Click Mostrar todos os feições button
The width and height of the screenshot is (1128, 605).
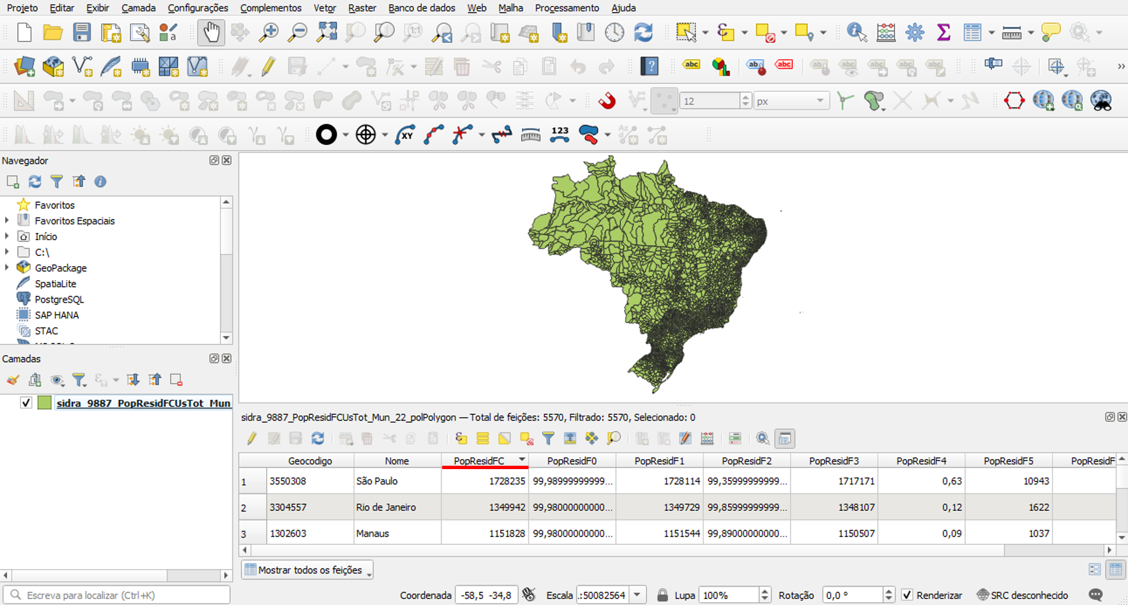(x=307, y=570)
